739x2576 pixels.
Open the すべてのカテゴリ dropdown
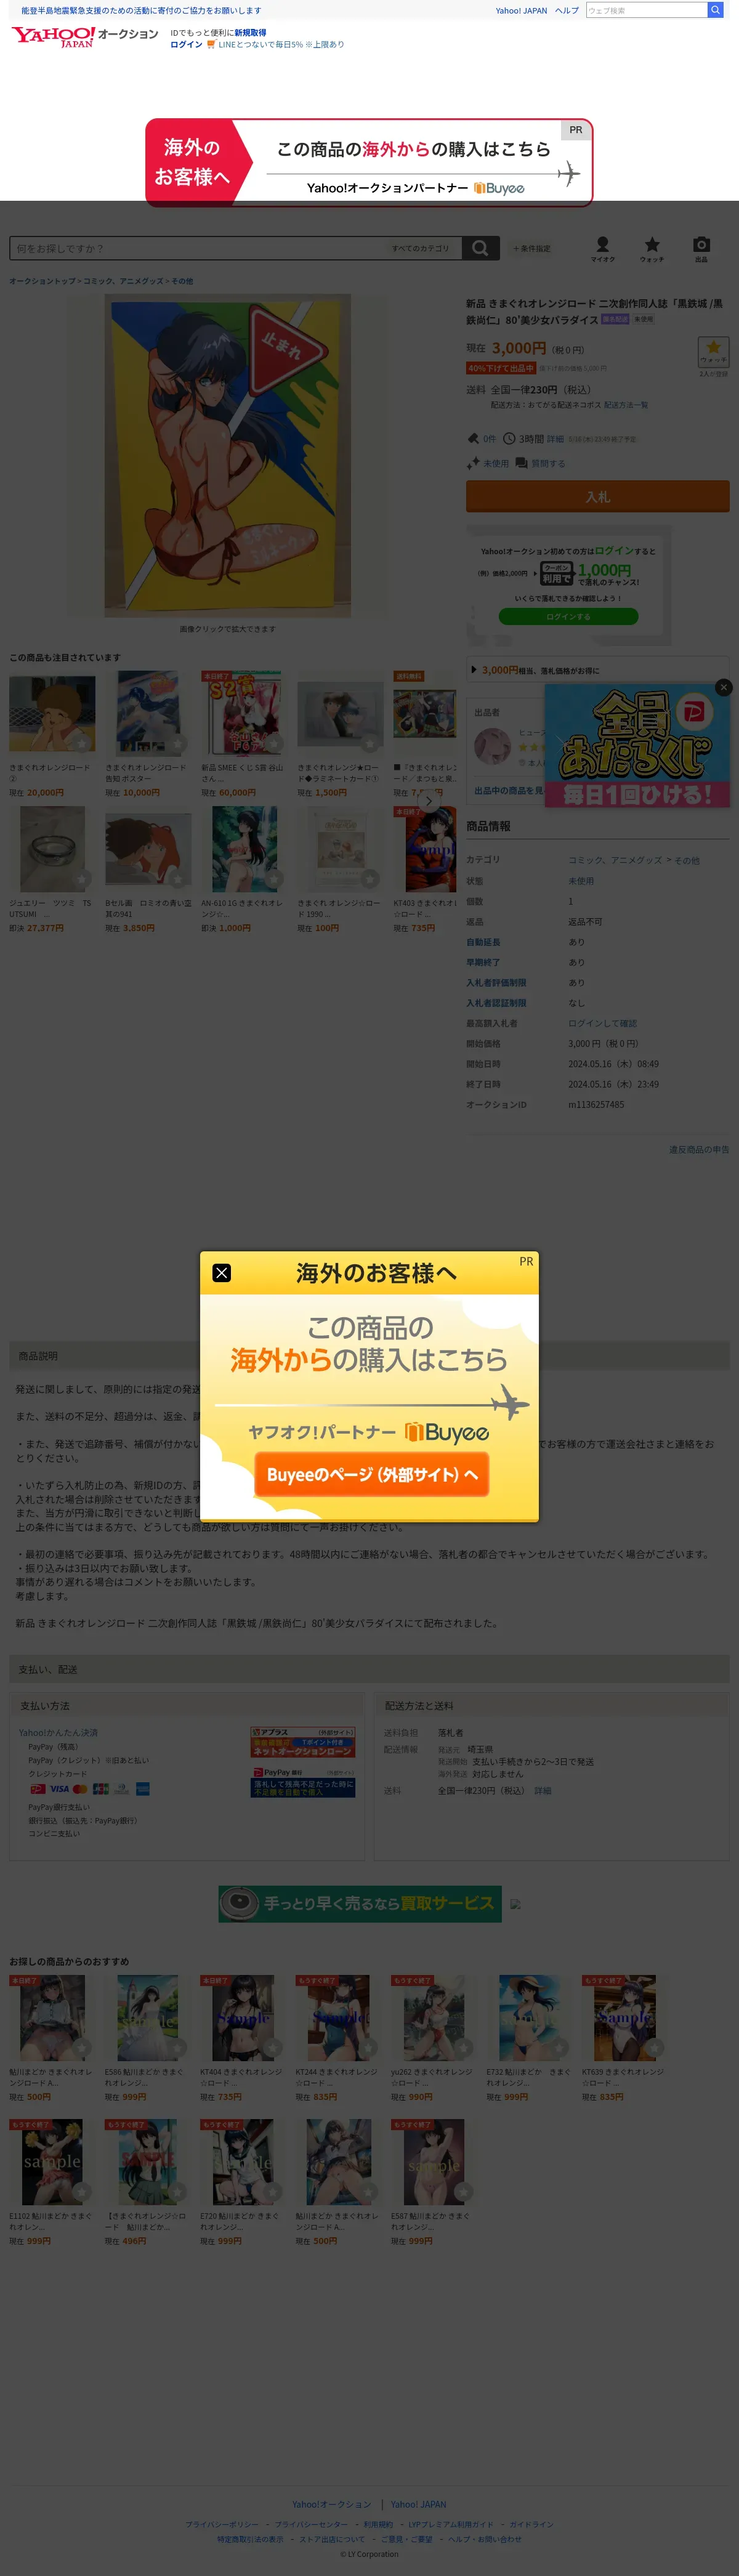tap(423, 248)
